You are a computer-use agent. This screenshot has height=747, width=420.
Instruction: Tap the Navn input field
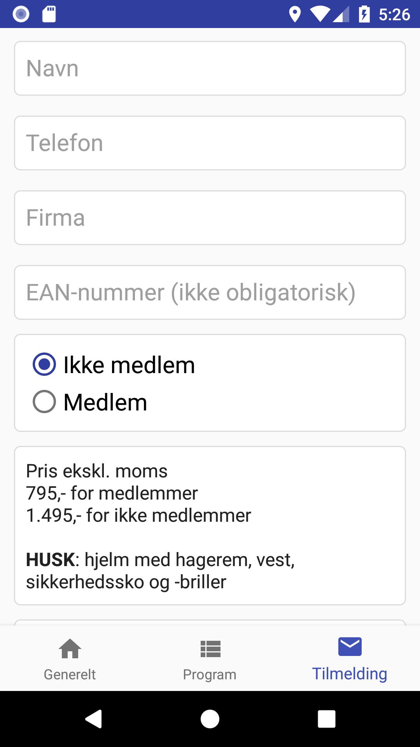coord(210,68)
